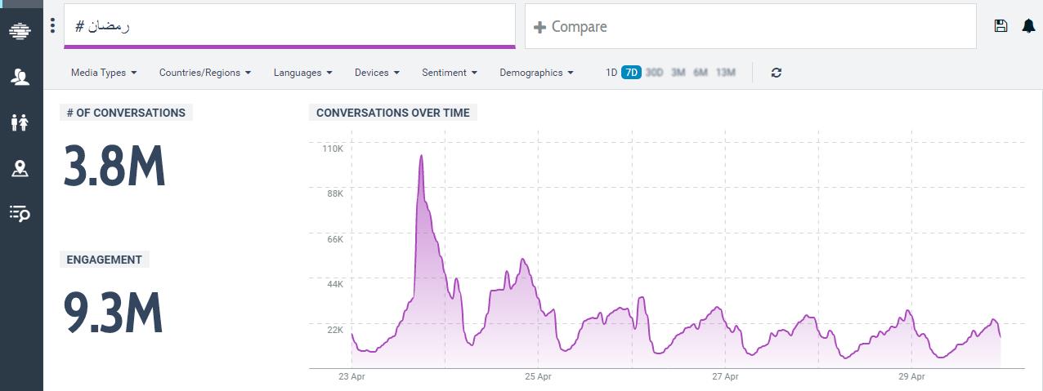Click the hashtag search input field
This screenshot has height=391, width=1043.
point(289,26)
